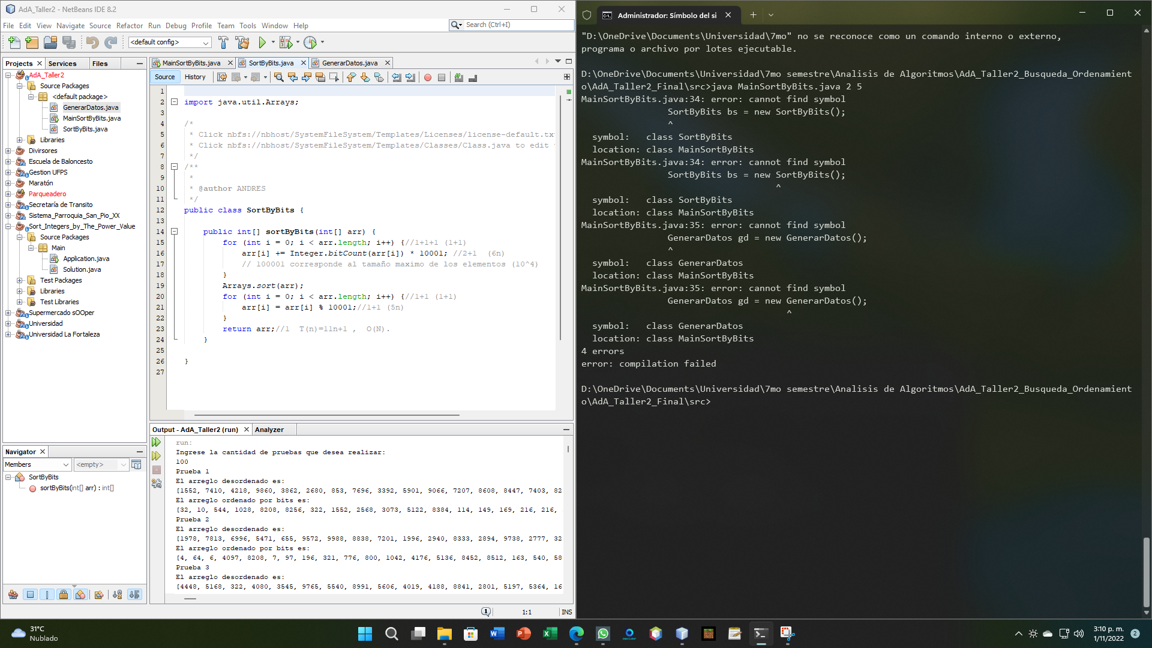Click the Run Project green arrow

pos(262,43)
